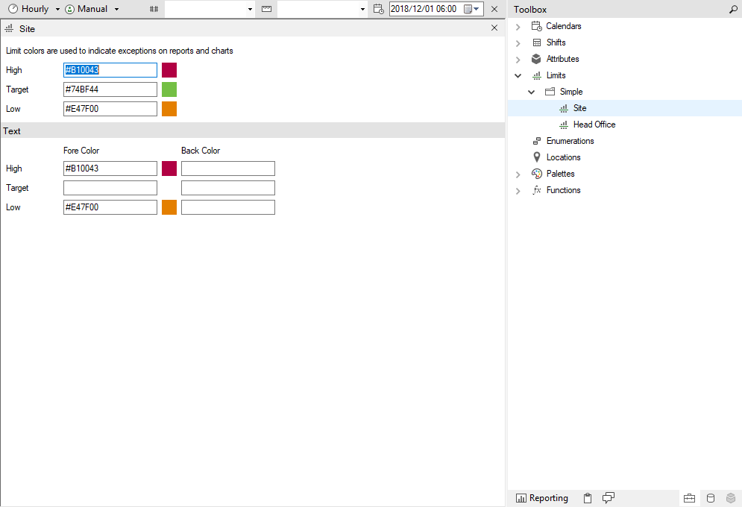The image size is (742, 507).
Task: Open the Manual mode dropdown
Action: tap(116, 9)
